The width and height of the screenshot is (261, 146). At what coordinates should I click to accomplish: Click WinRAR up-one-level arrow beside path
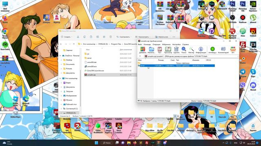pyautogui.click(x=140, y=56)
